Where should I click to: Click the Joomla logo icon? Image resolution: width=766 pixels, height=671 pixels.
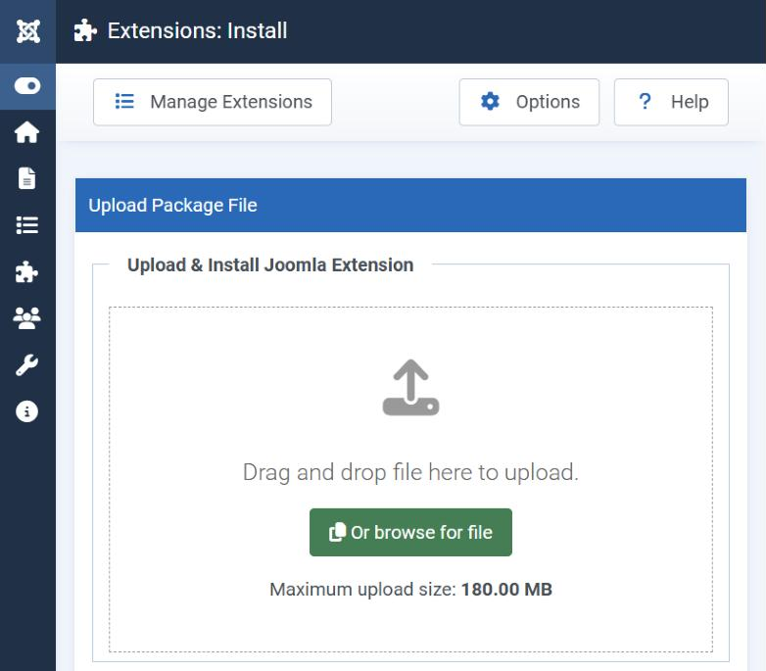click(x=27, y=31)
